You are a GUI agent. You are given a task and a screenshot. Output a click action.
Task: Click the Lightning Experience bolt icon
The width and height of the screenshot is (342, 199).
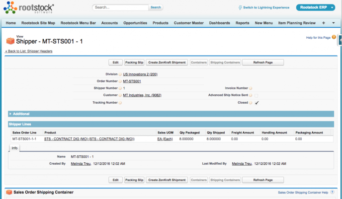(240, 7)
